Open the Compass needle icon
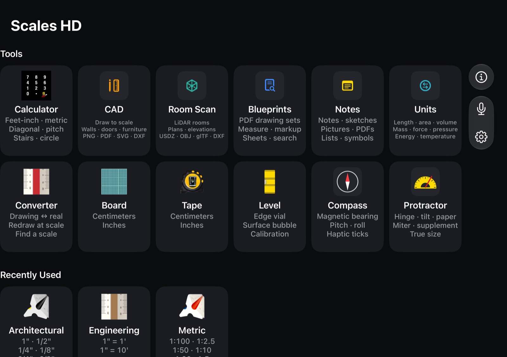Image resolution: width=507 pixels, height=357 pixels. pos(348,182)
